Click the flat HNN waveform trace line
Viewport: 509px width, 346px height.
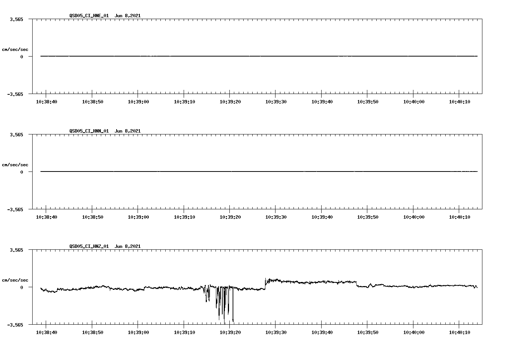[259, 172]
